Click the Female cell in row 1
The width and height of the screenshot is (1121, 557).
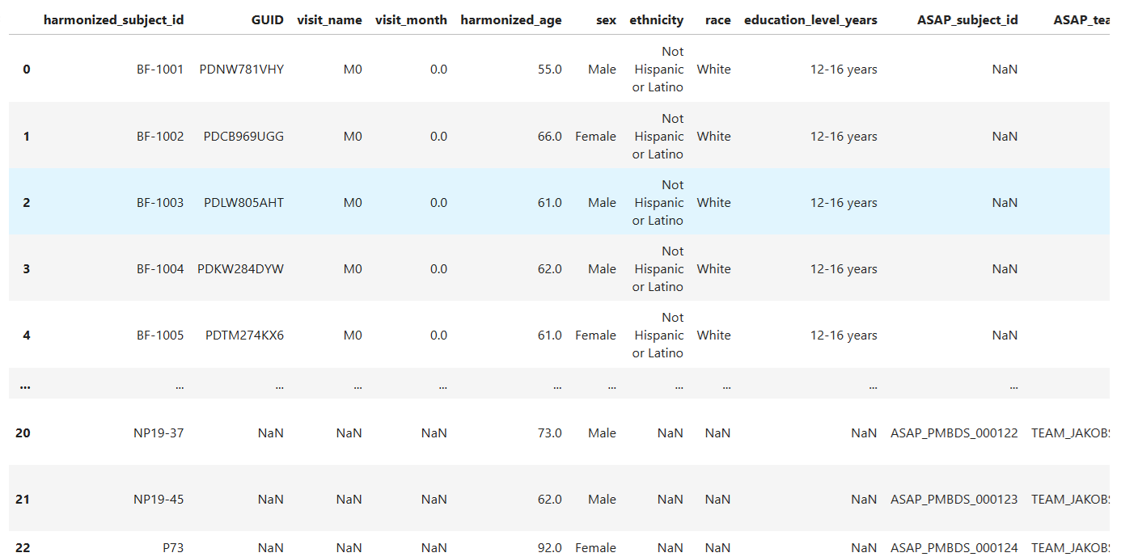click(x=595, y=136)
